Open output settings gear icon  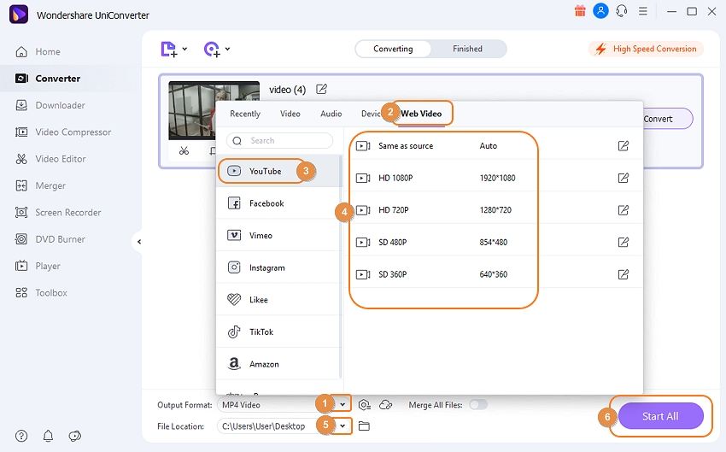(x=365, y=405)
